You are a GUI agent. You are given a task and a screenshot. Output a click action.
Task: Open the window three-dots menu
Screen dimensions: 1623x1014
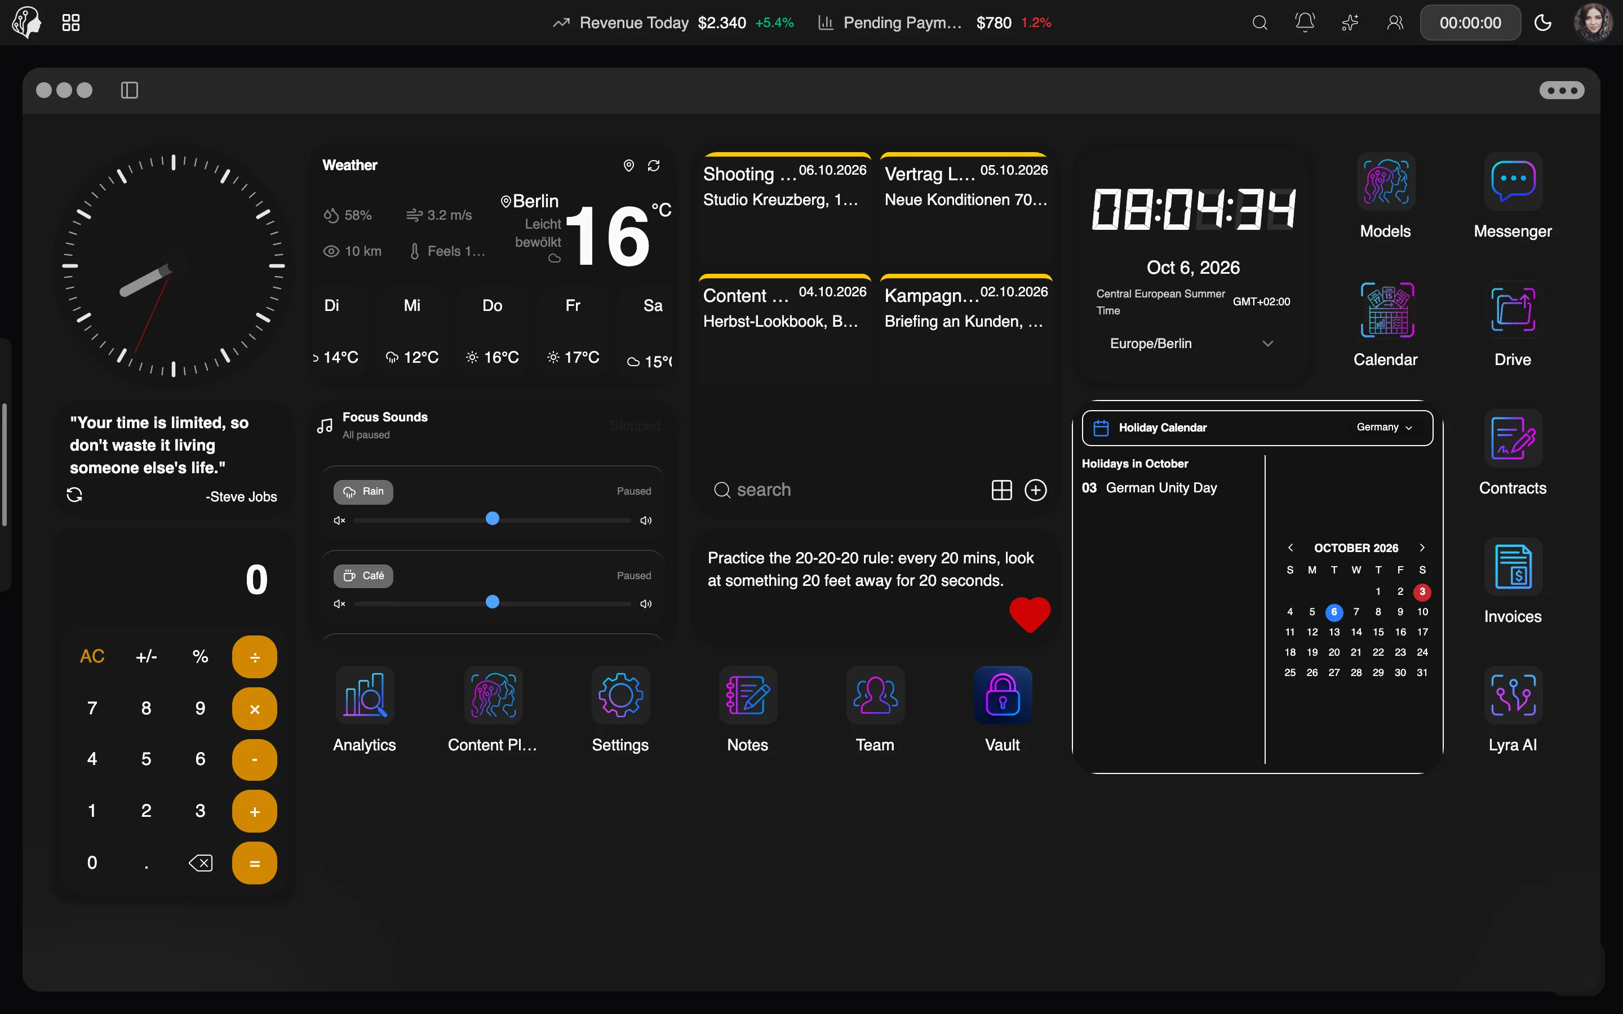coord(1562,90)
